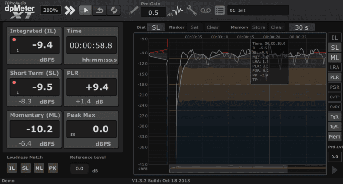Viewport: 343px width, 184px height.
Task: Toggle the OvPK overlay button
Action: point(335,107)
